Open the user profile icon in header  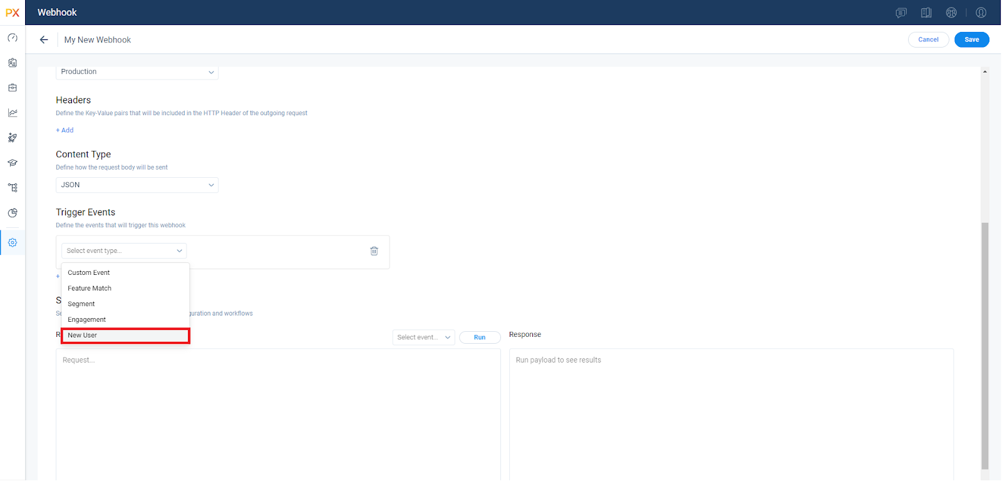pyautogui.click(x=981, y=13)
